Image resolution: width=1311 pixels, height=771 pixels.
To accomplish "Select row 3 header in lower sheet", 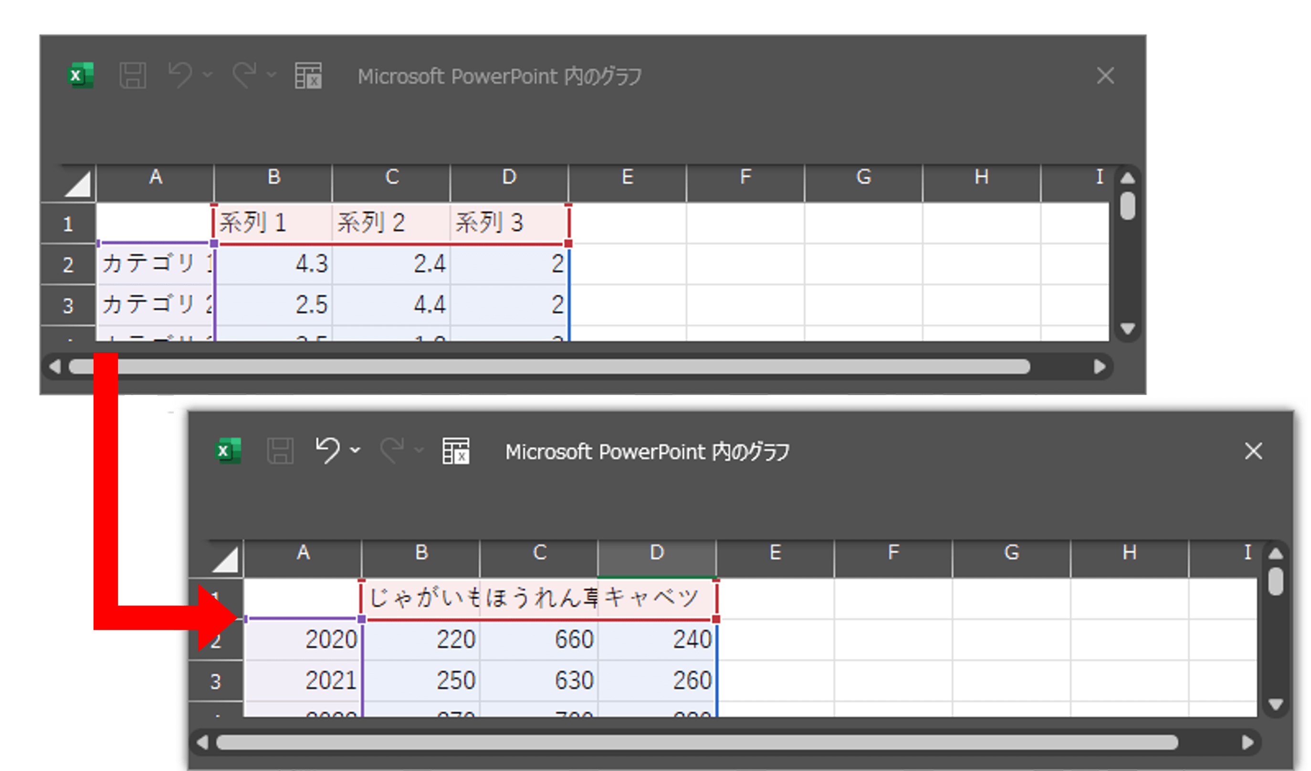I will pyautogui.click(x=216, y=681).
